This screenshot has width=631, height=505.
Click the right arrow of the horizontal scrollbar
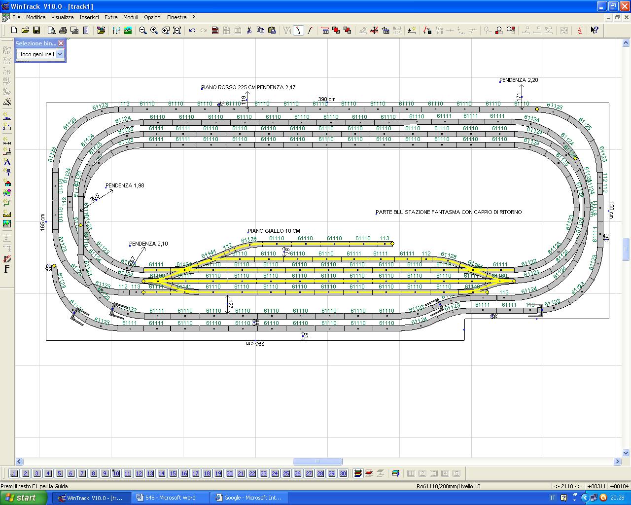point(618,461)
